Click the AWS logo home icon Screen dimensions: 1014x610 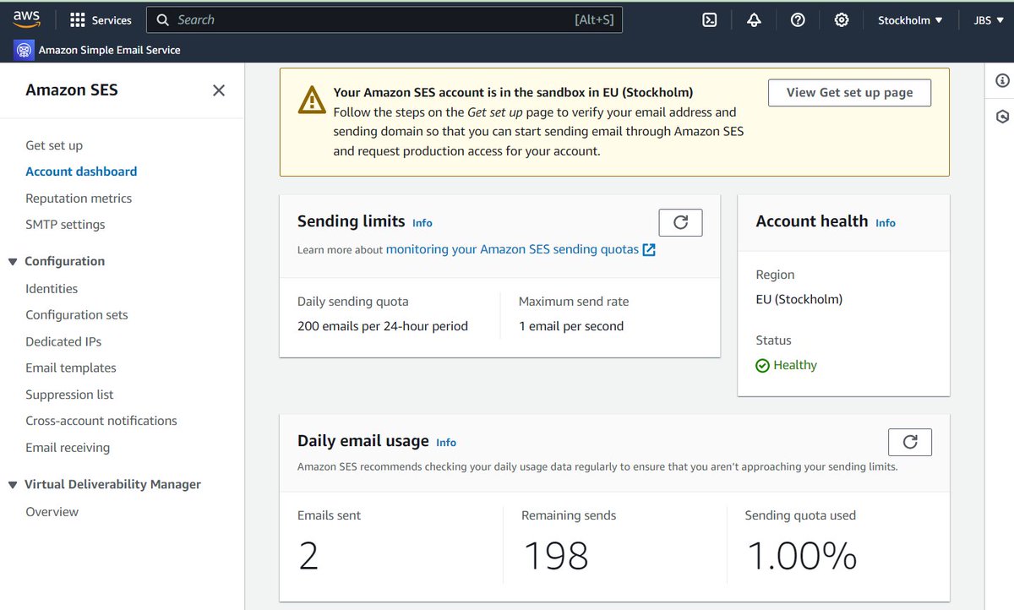(x=27, y=19)
